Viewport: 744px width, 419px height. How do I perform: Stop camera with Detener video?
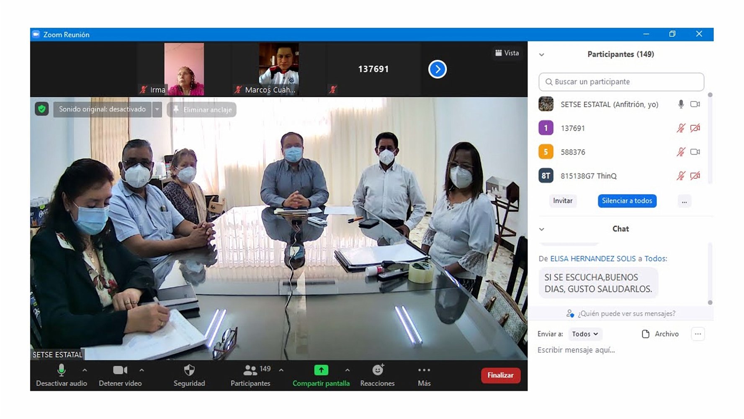pos(120,375)
